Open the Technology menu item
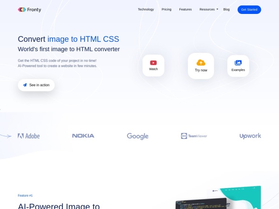This screenshot has height=209, width=279. (x=146, y=9)
